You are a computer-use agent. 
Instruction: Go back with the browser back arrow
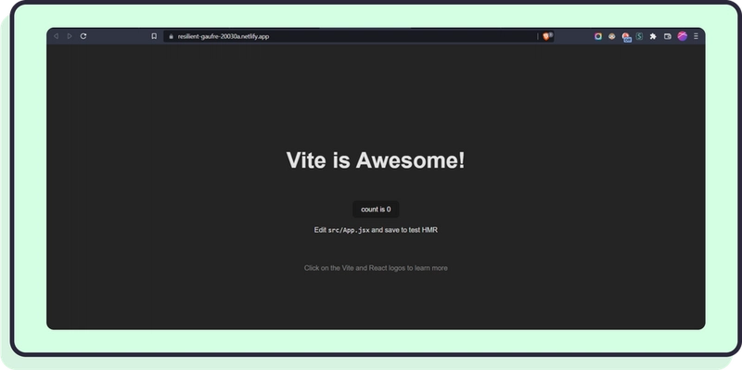(x=56, y=36)
